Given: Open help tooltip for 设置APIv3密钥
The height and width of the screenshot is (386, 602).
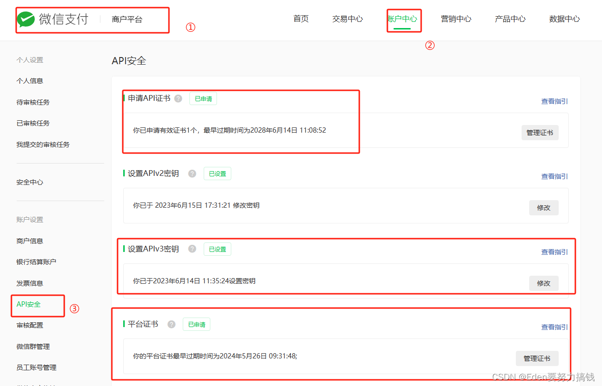Looking at the screenshot, I should pos(192,249).
